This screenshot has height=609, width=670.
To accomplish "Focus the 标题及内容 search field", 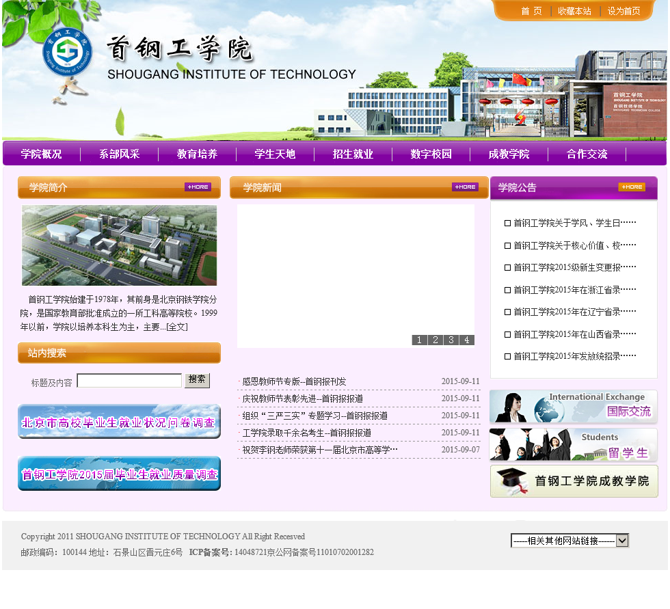I will pyautogui.click(x=129, y=381).
